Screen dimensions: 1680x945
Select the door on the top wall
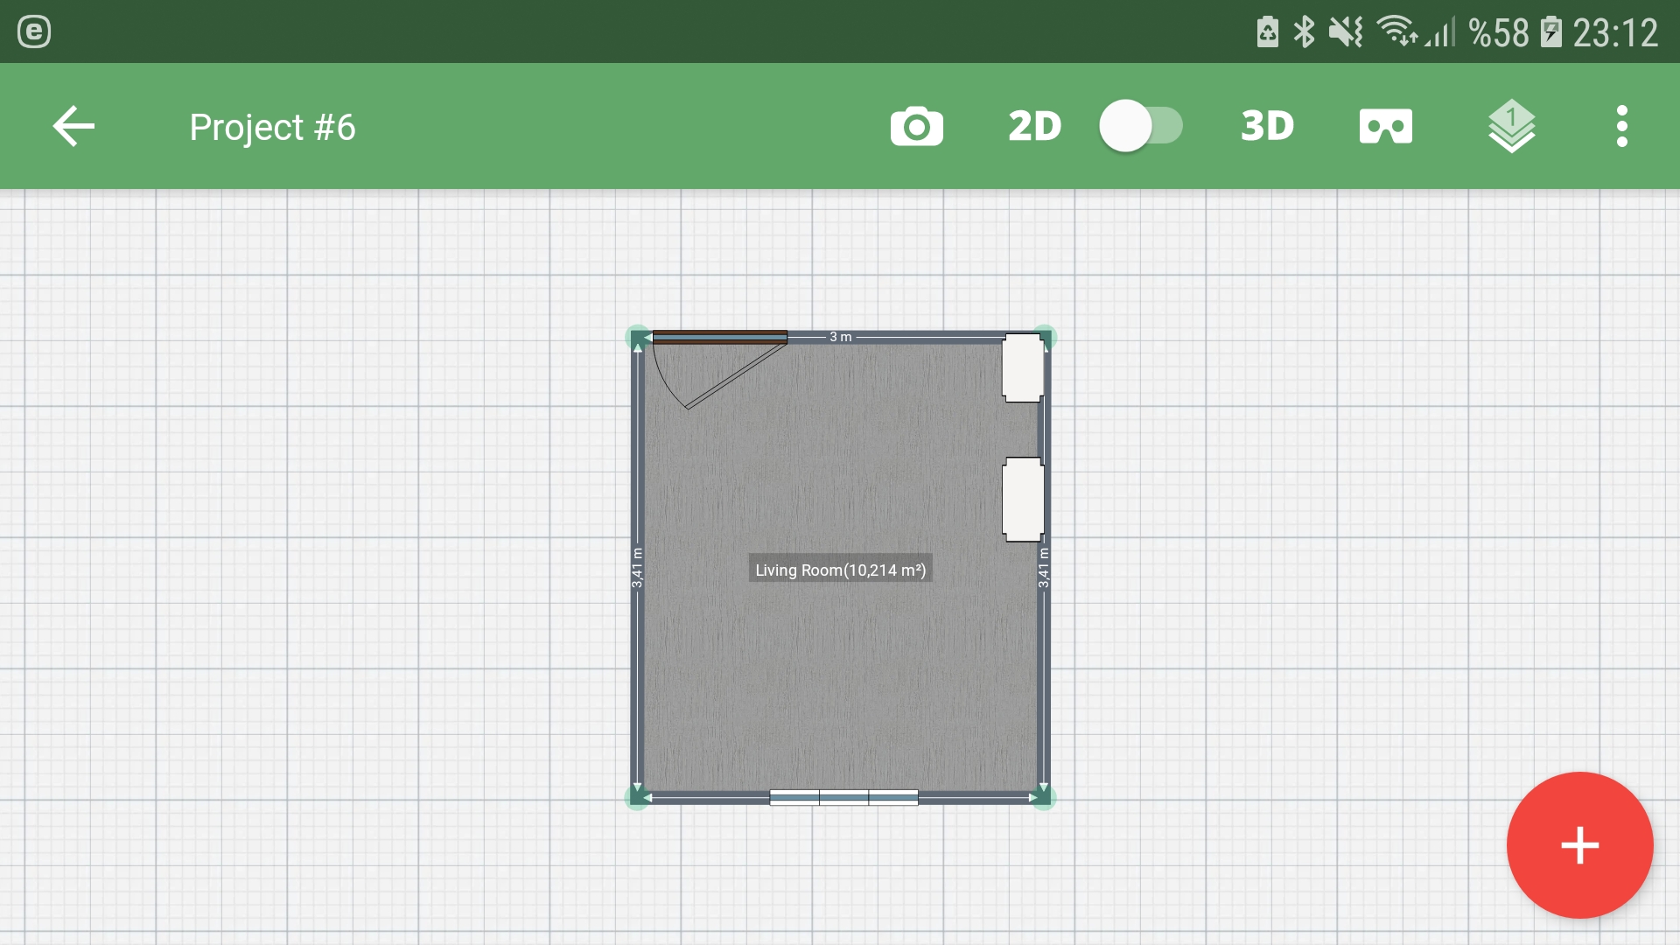pyautogui.click(x=719, y=338)
